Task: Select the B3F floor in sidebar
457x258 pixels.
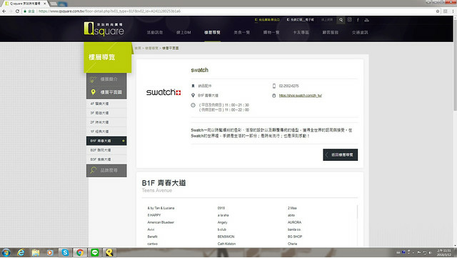Action: click(106, 159)
